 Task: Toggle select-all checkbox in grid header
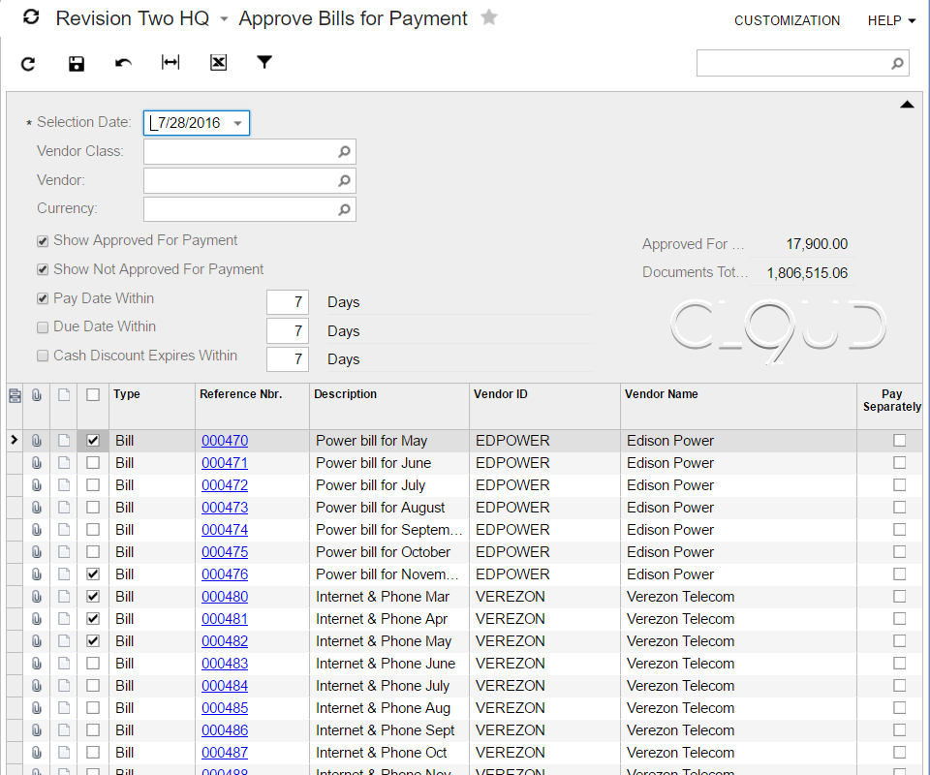coord(93,395)
